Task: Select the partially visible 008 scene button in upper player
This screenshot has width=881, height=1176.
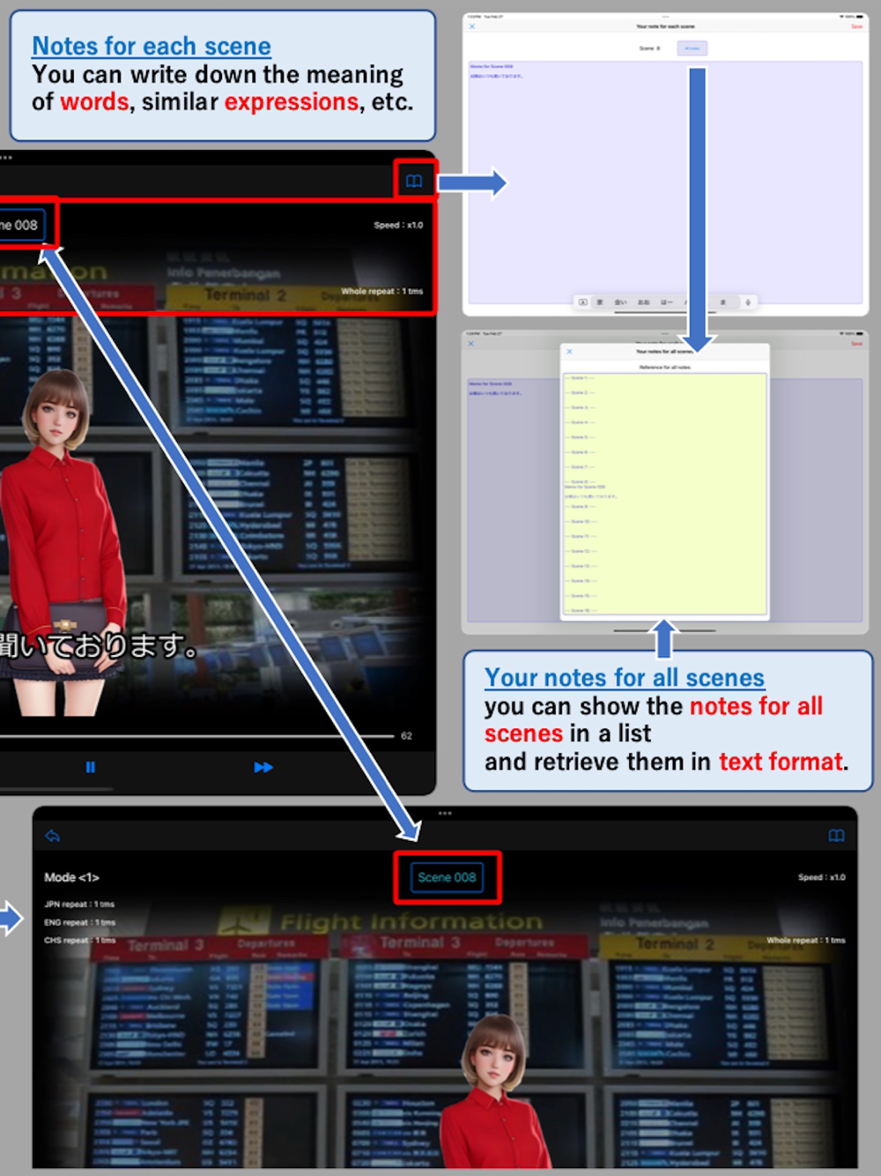Action: tap(20, 225)
